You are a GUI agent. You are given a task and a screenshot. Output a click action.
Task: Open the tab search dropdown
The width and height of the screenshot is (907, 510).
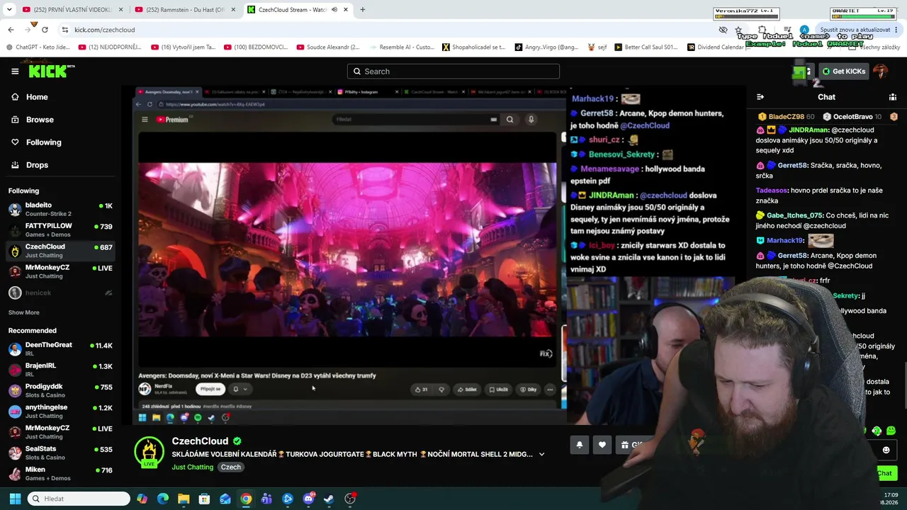pyautogui.click(x=9, y=10)
